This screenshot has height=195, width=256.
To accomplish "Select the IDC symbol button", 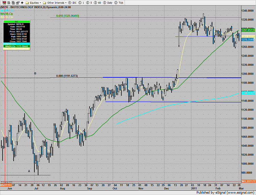I will [x=72, y=3].
